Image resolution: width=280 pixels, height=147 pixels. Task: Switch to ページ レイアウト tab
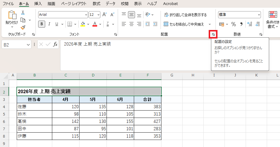point(74,4)
